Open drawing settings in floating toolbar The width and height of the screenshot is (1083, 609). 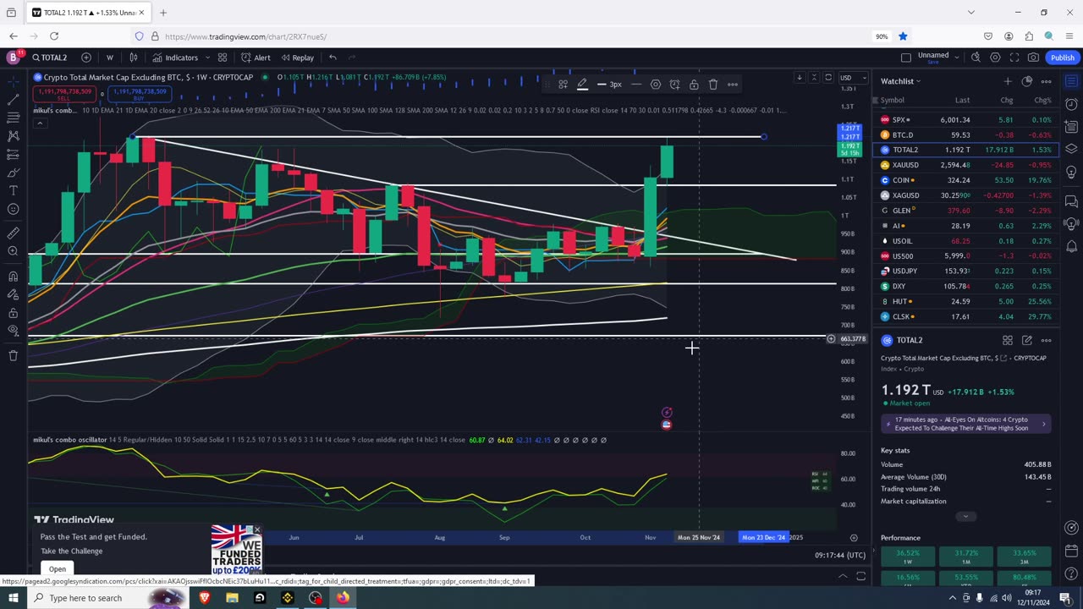(656, 84)
